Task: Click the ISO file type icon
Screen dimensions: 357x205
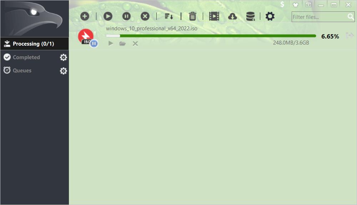Action: [86, 36]
